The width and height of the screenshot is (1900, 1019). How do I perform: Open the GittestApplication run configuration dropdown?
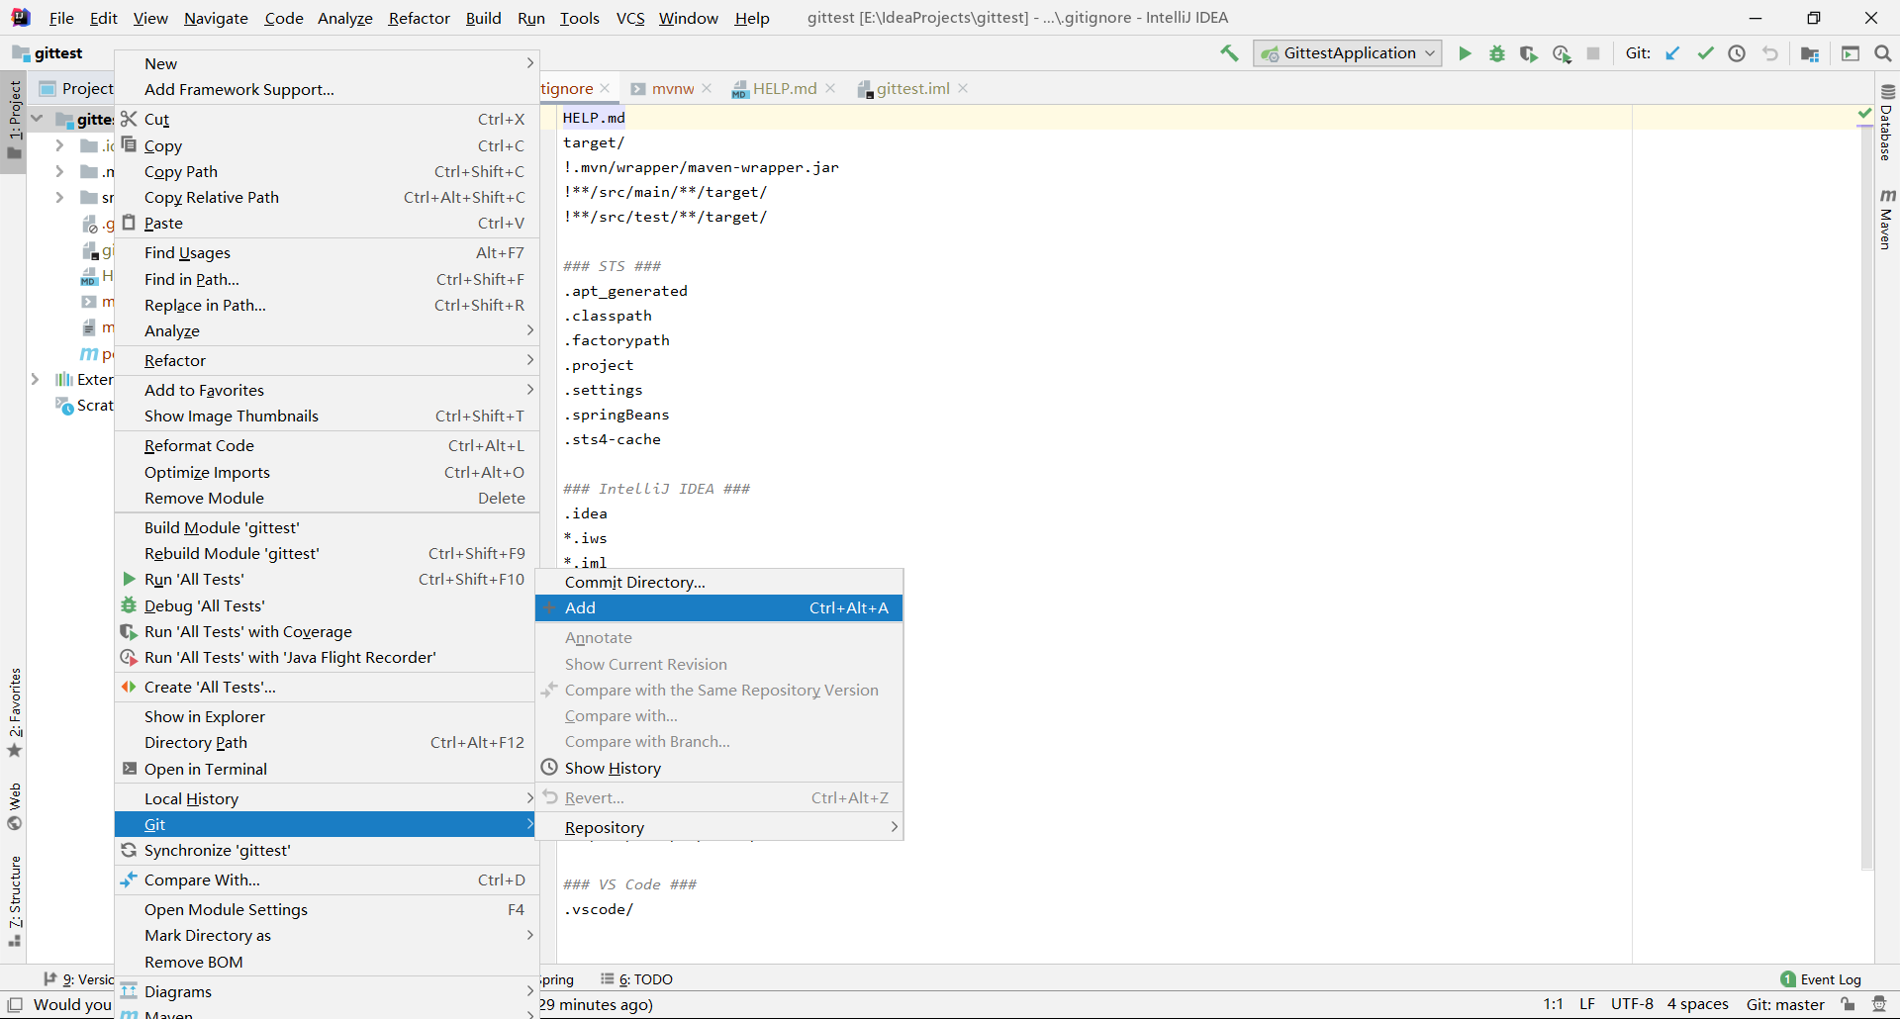(x=1348, y=53)
